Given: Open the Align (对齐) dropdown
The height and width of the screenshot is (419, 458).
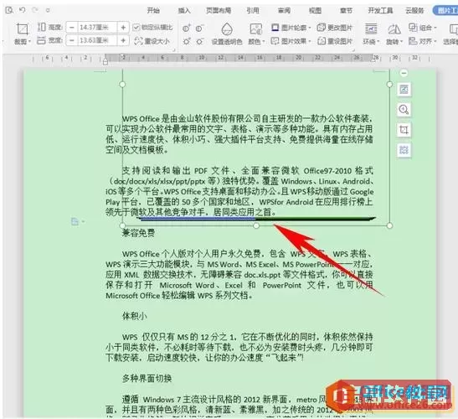Looking at the screenshot, I should [422, 41].
